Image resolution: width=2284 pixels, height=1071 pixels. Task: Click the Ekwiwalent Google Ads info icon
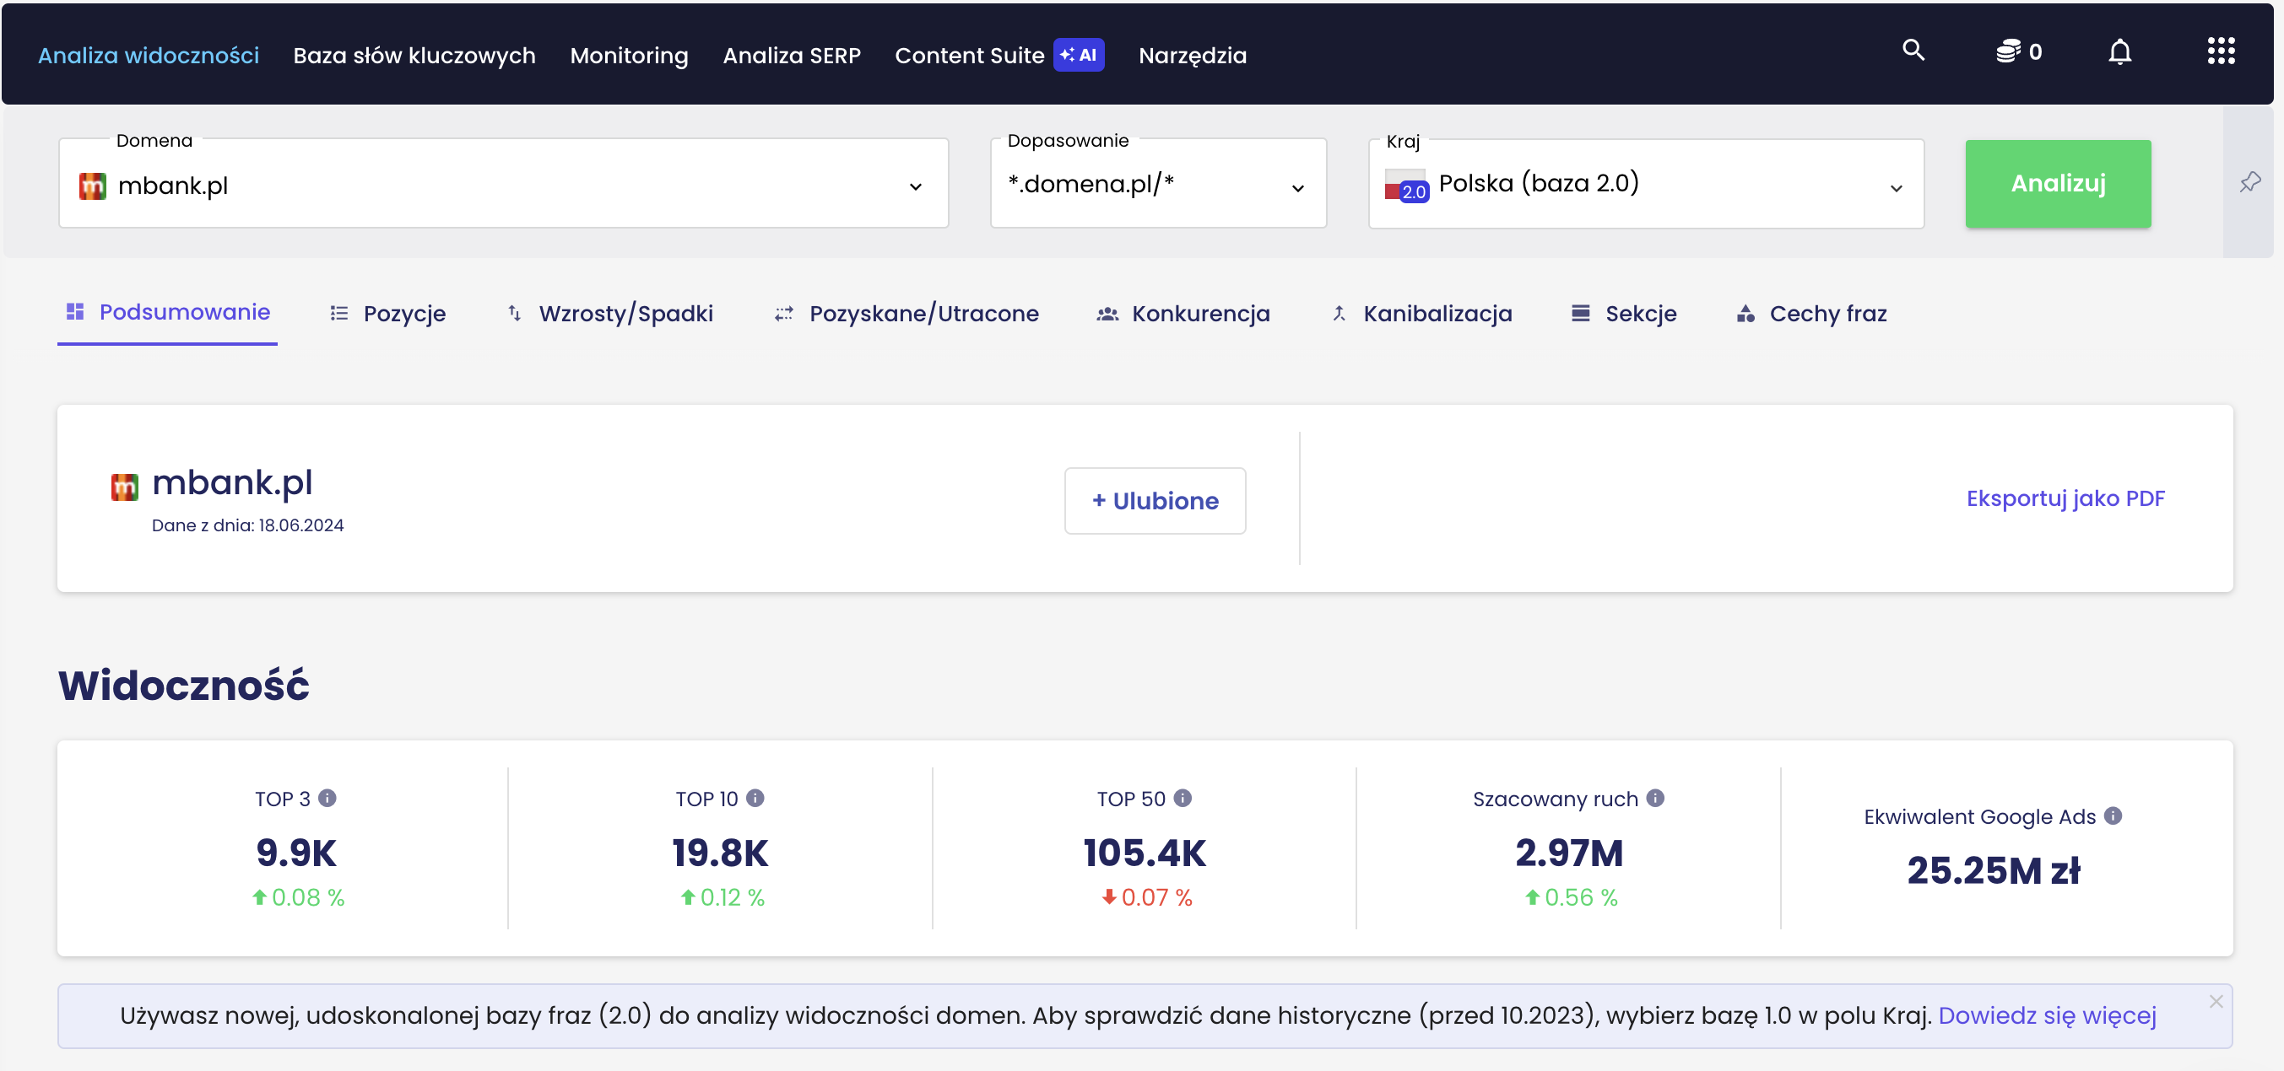coord(2113,815)
